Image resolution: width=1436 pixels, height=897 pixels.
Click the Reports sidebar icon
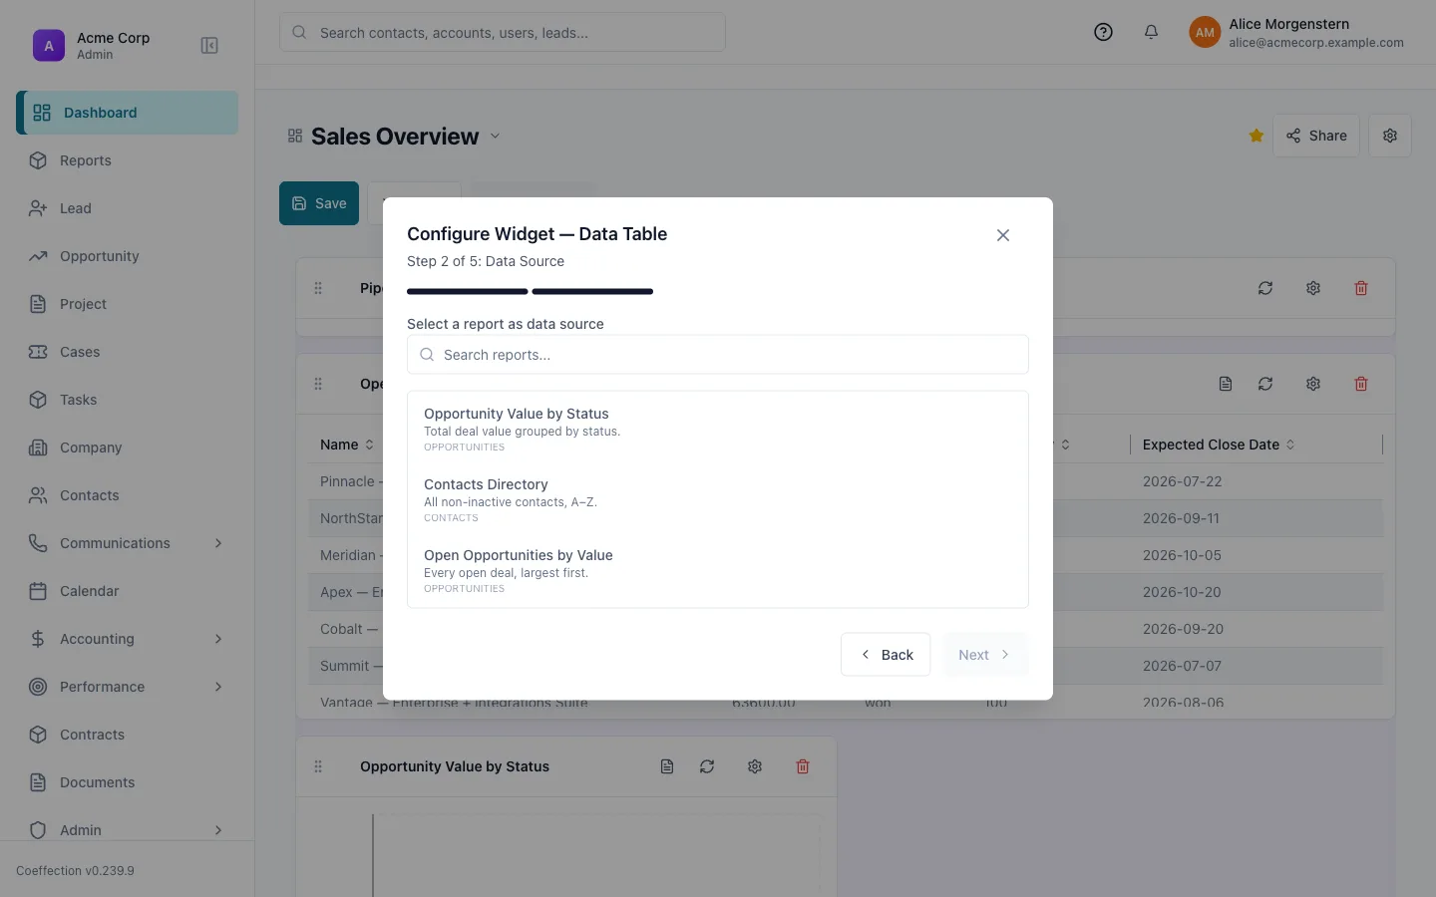(38, 160)
